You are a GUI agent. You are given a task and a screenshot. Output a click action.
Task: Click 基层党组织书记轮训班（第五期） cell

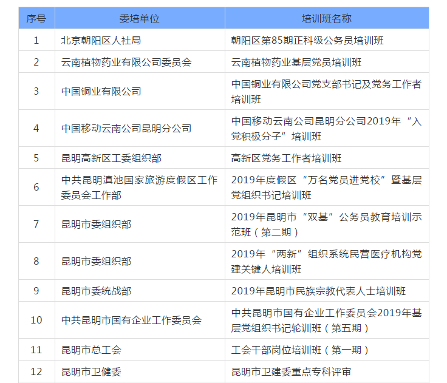(327, 320)
